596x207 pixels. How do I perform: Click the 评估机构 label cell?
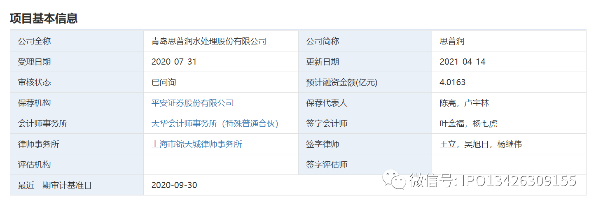tap(77, 165)
